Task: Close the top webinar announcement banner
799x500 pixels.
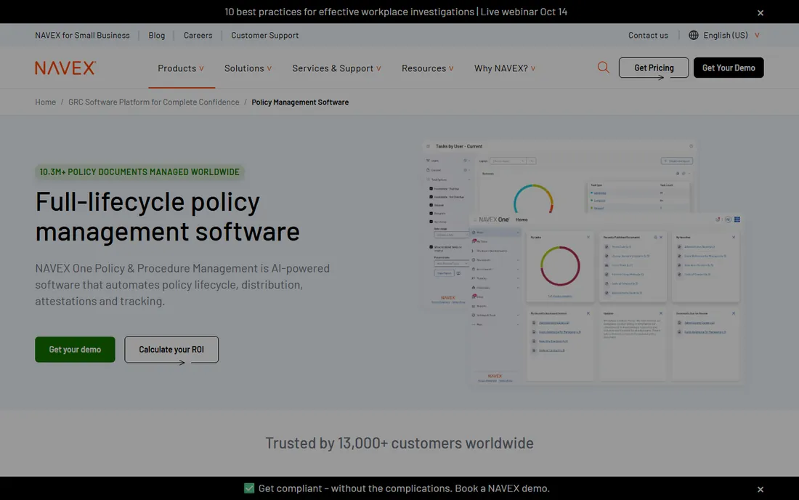Action: [x=761, y=13]
